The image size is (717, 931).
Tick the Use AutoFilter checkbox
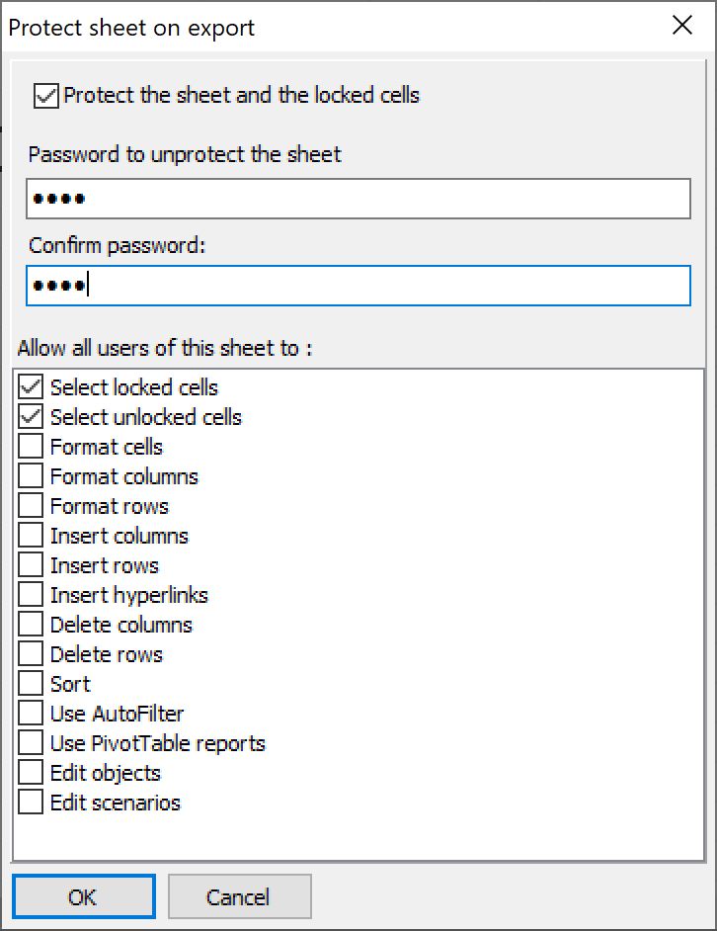(x=32, y=714)
